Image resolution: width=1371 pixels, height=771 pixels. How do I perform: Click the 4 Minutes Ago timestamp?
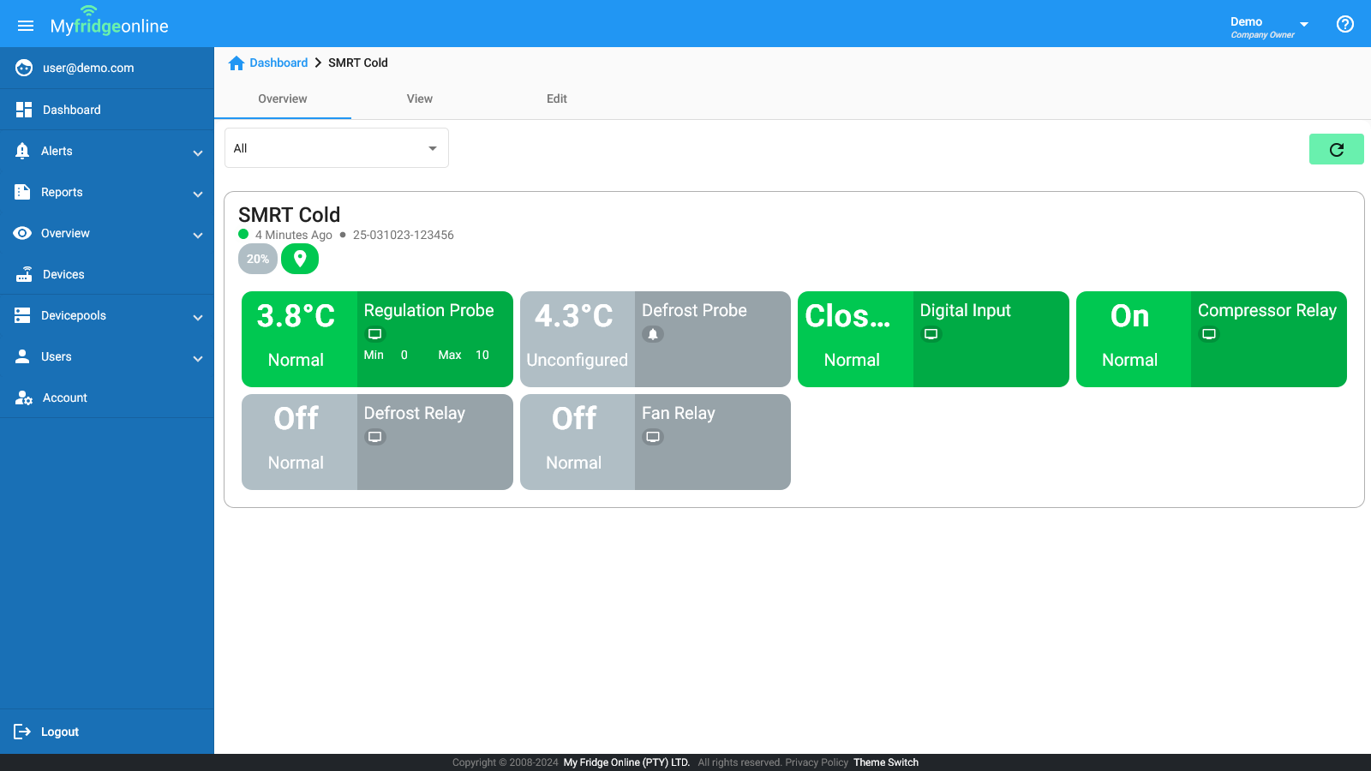click(294, 235)
